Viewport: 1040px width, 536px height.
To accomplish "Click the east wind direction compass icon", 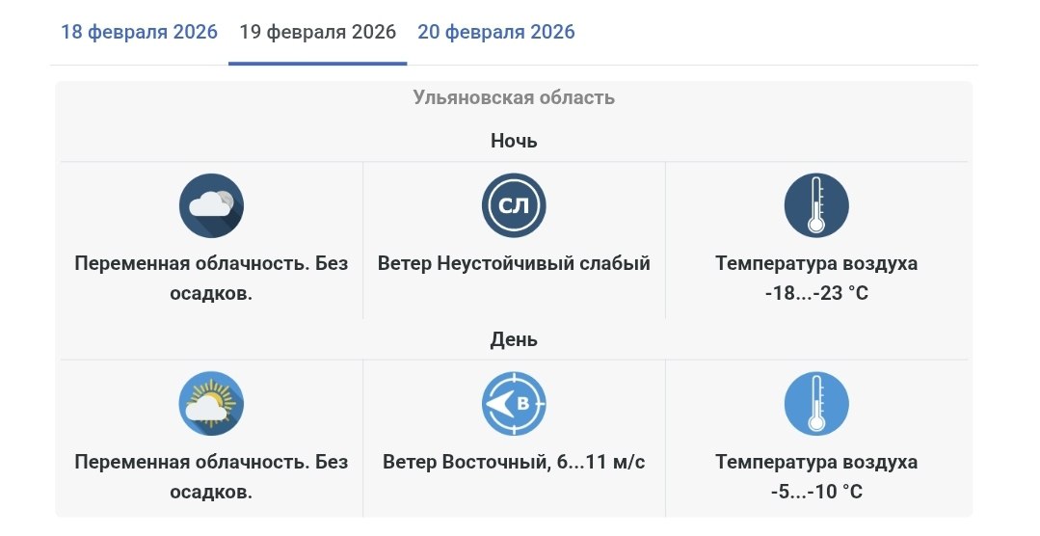I will tap(514, 403).
